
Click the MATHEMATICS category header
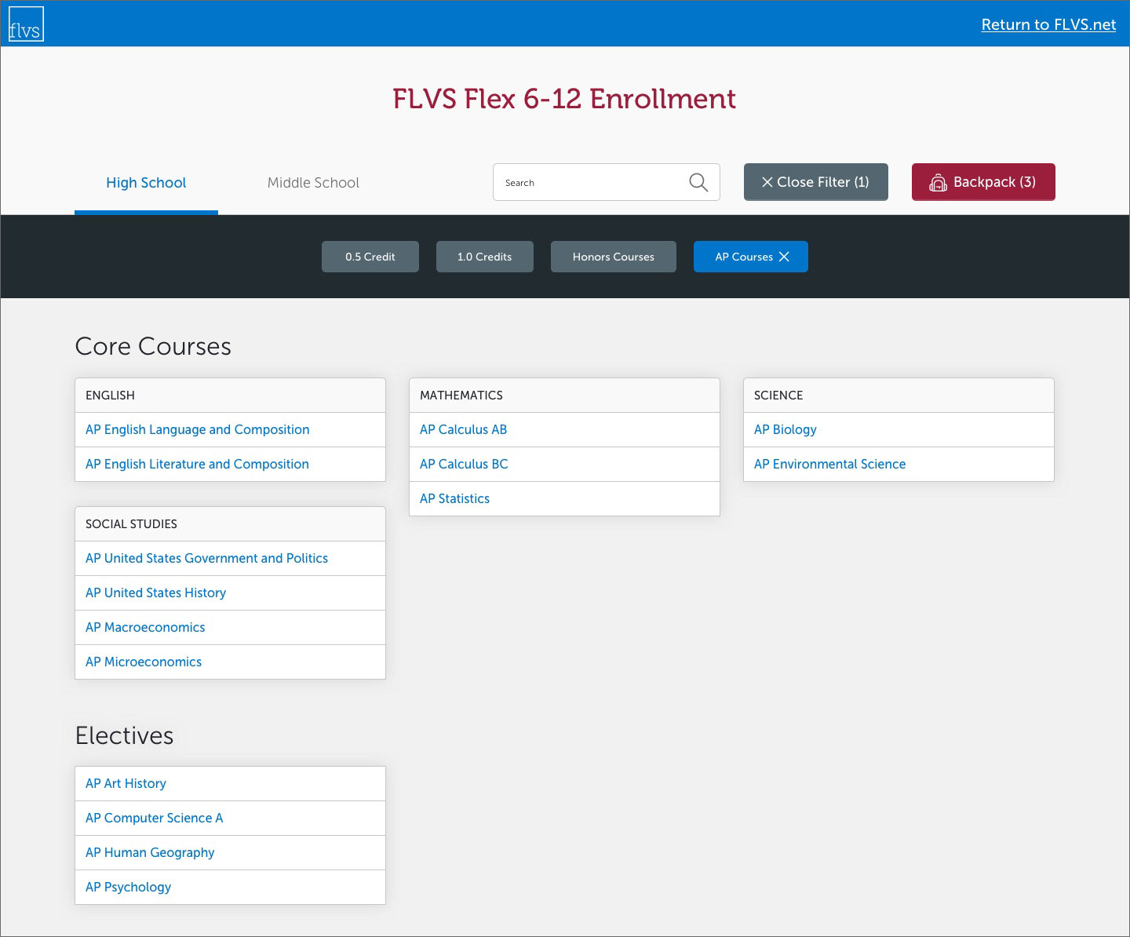click(564, 395)
